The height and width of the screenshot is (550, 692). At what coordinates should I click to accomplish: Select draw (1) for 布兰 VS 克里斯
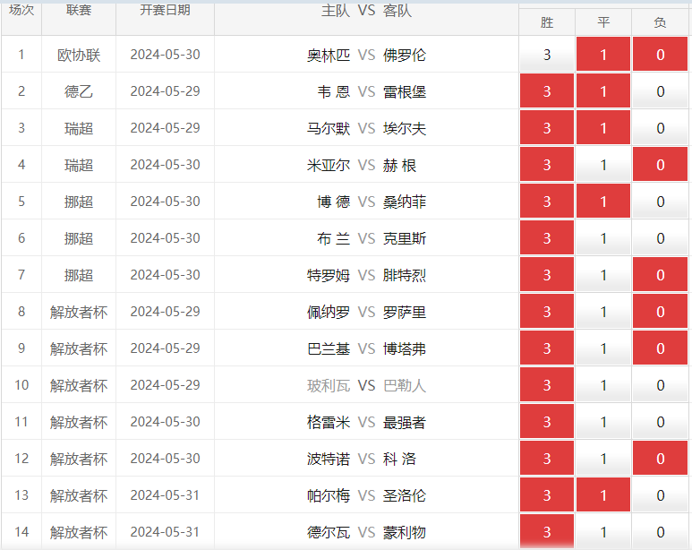tap(603, 237)
